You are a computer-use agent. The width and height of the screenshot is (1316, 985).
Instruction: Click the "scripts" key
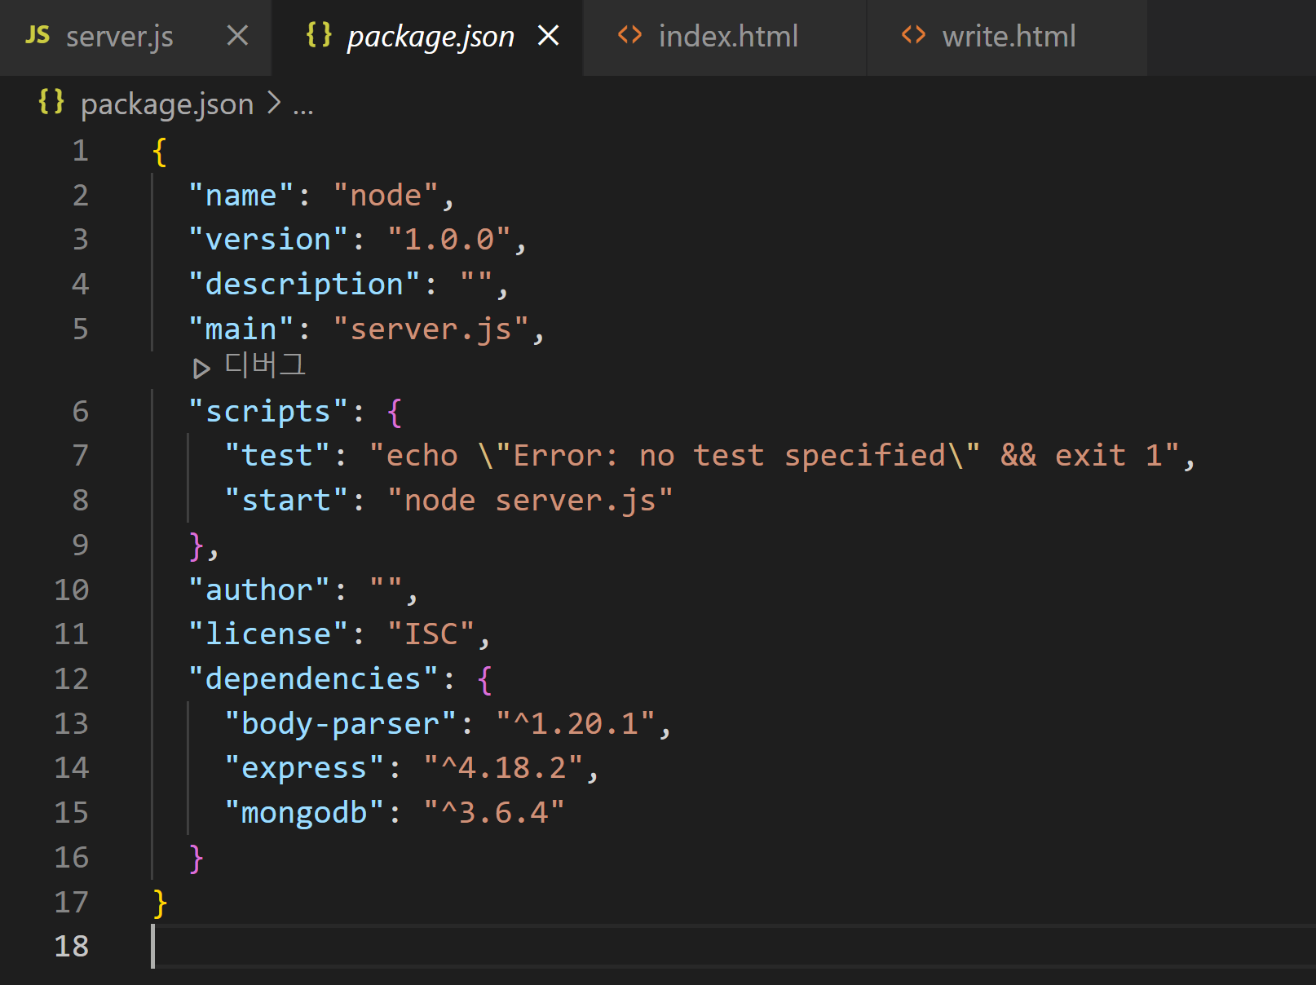(268, 412)
